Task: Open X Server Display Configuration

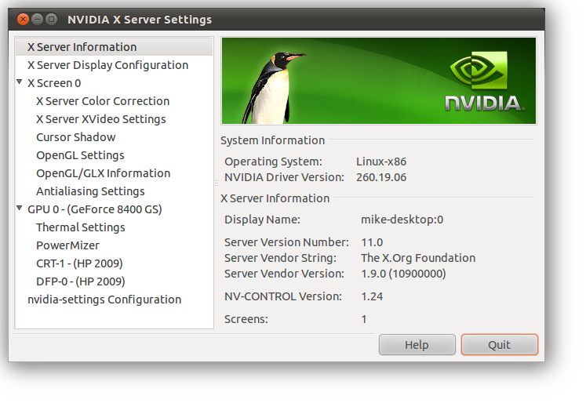Action: (107, 65)
